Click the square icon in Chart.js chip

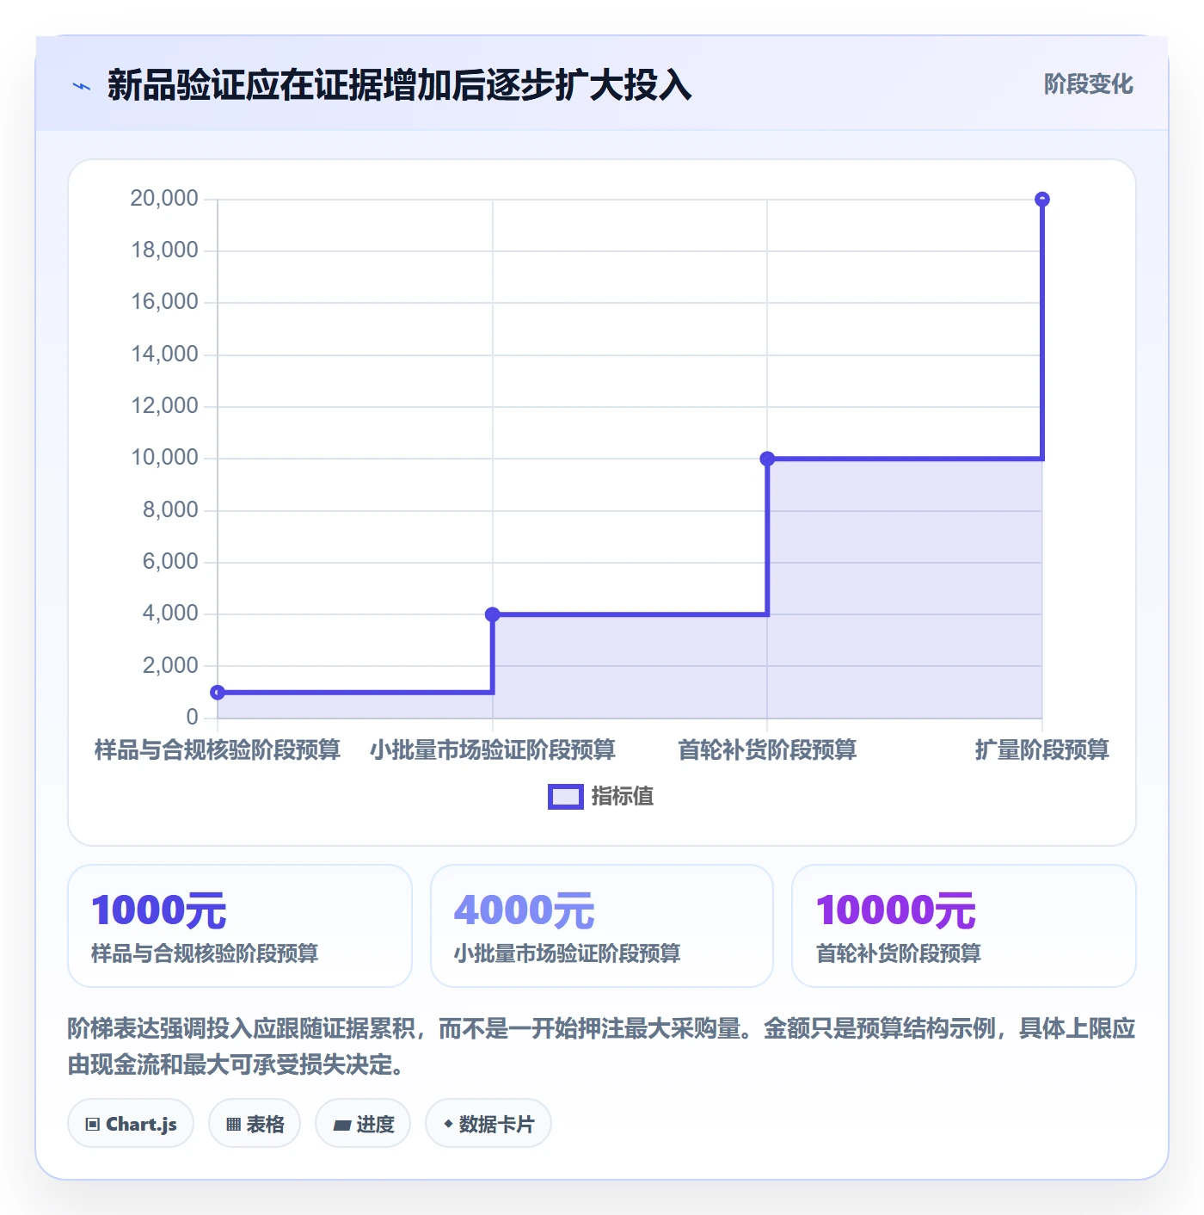click(x=93, y=1125)
